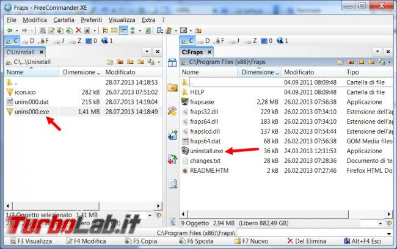
Task: Click the folder tree toolbar icon
Action: tap(105, 31)
